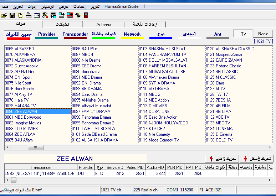The image size is (276, 196).
Task: Click the new file icon
Action: (20, 15)
